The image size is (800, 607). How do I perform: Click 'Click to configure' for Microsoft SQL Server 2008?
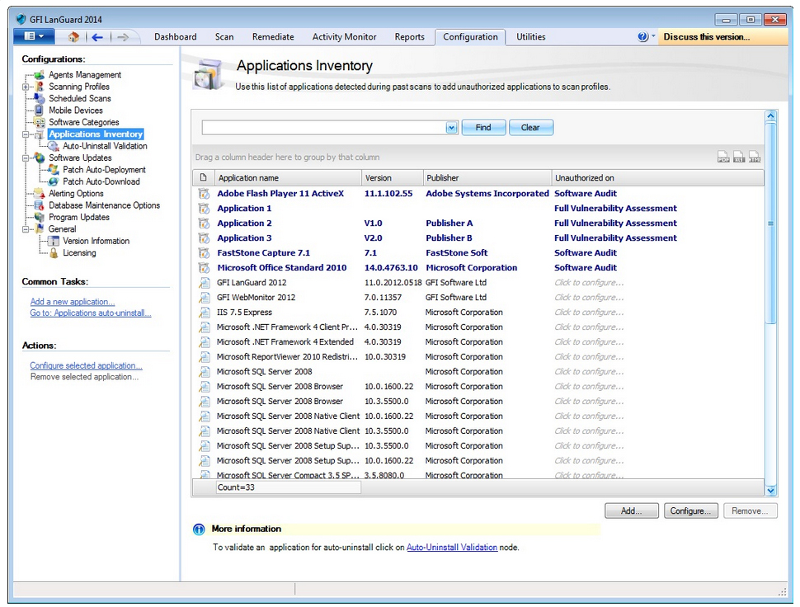[588, 372]
